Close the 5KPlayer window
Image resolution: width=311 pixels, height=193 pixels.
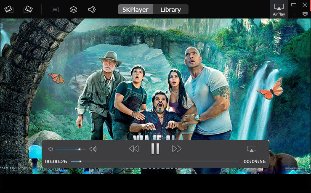pos(305,5)
